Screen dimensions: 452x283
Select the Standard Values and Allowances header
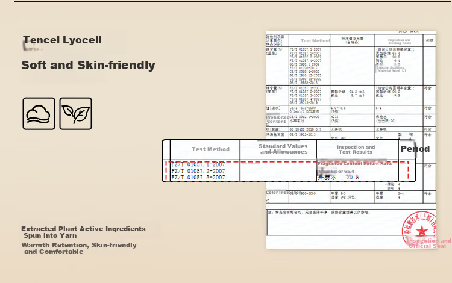283,149
